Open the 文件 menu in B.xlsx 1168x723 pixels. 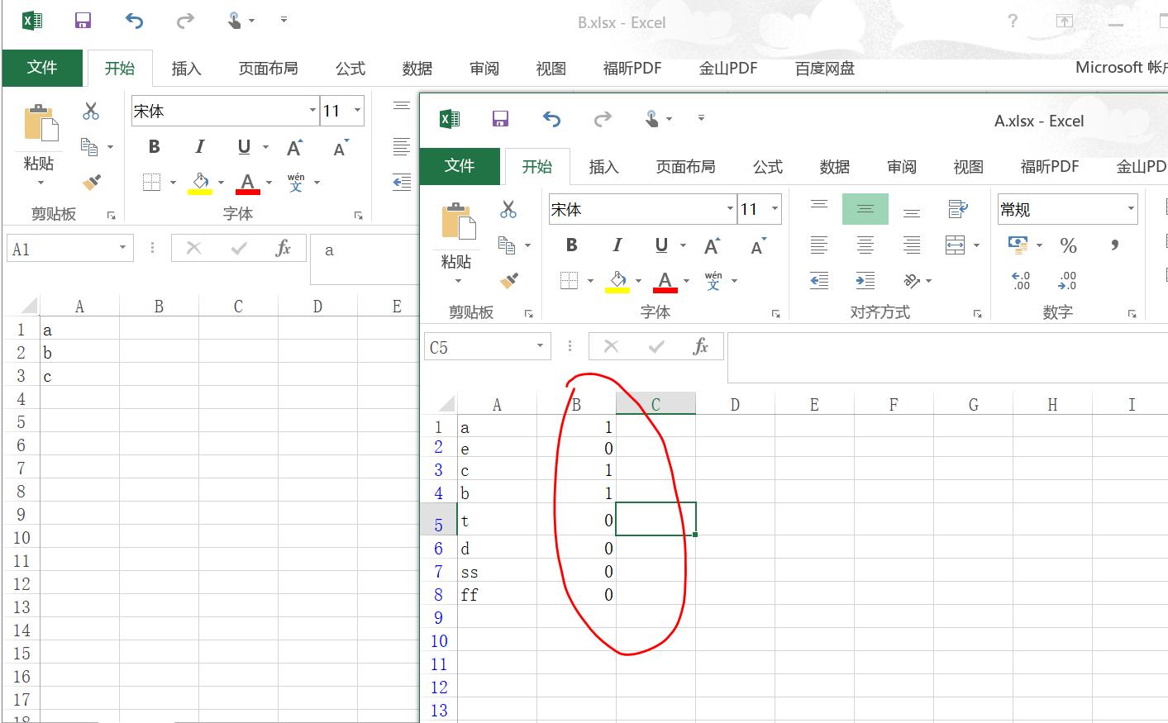click(42, 68)
